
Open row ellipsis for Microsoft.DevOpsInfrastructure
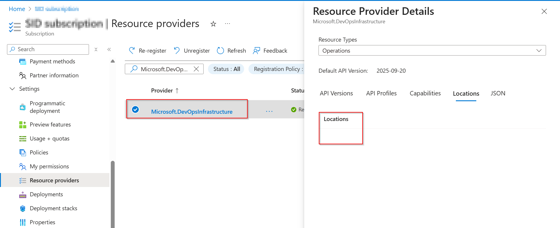269,111
